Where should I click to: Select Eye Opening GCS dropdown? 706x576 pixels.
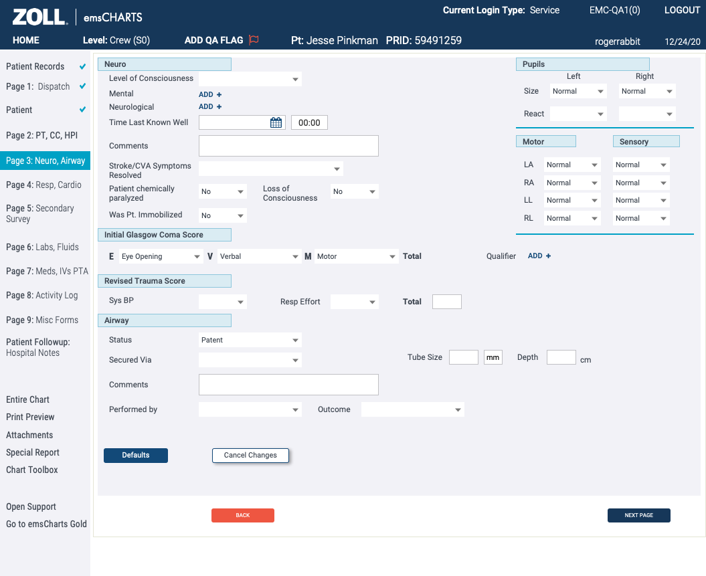click(161, 256)
